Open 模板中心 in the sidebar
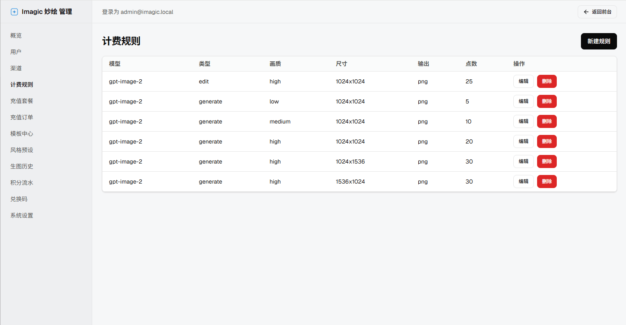This screenshot has width=626, height=325. point(22,134)
